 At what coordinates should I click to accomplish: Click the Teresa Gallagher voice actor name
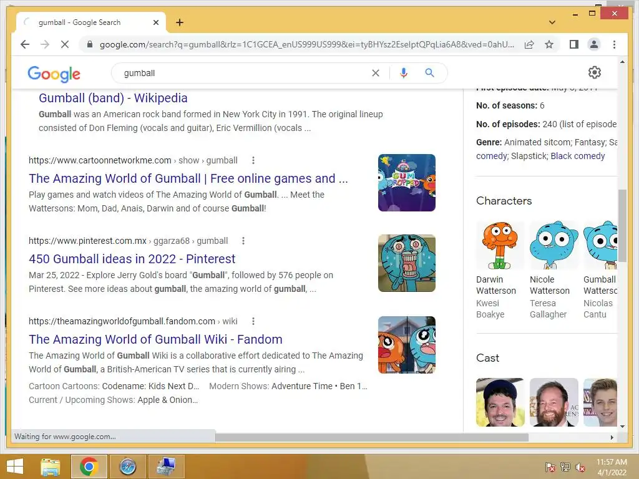(548, 309)
